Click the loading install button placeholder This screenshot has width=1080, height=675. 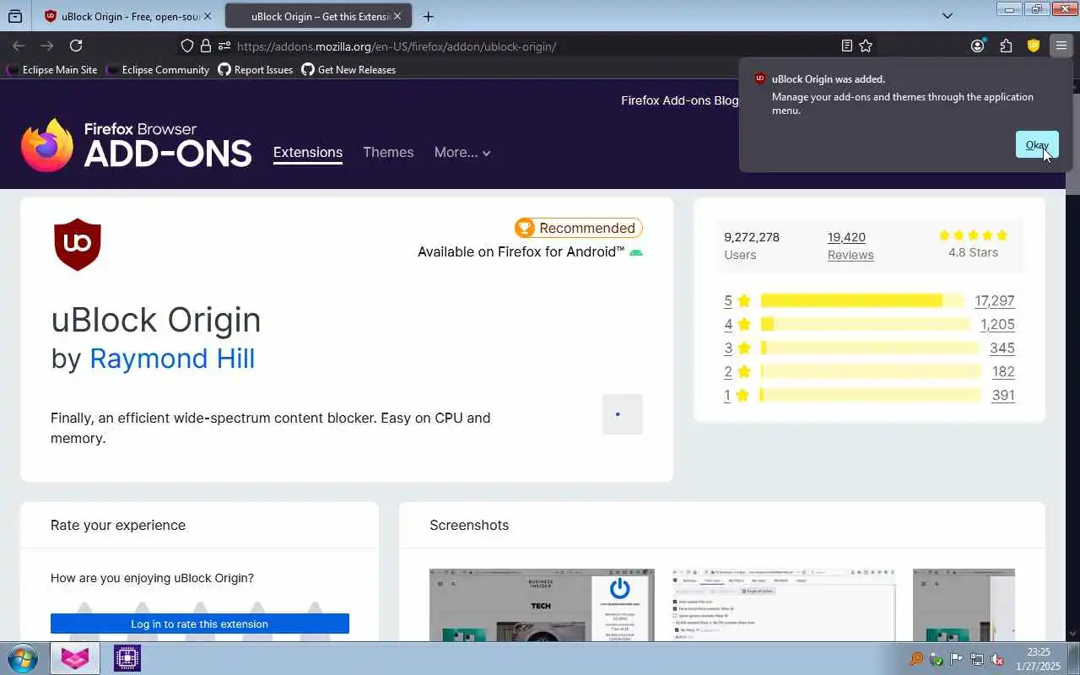(x=623, y=414)
